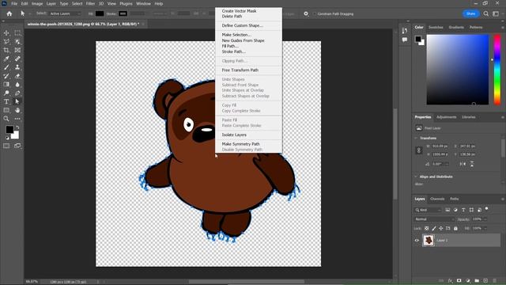Open the search magnifier icon near Share
Image resolution: width=506 pixels, height=285 pixels.
[x=486, y=13]
